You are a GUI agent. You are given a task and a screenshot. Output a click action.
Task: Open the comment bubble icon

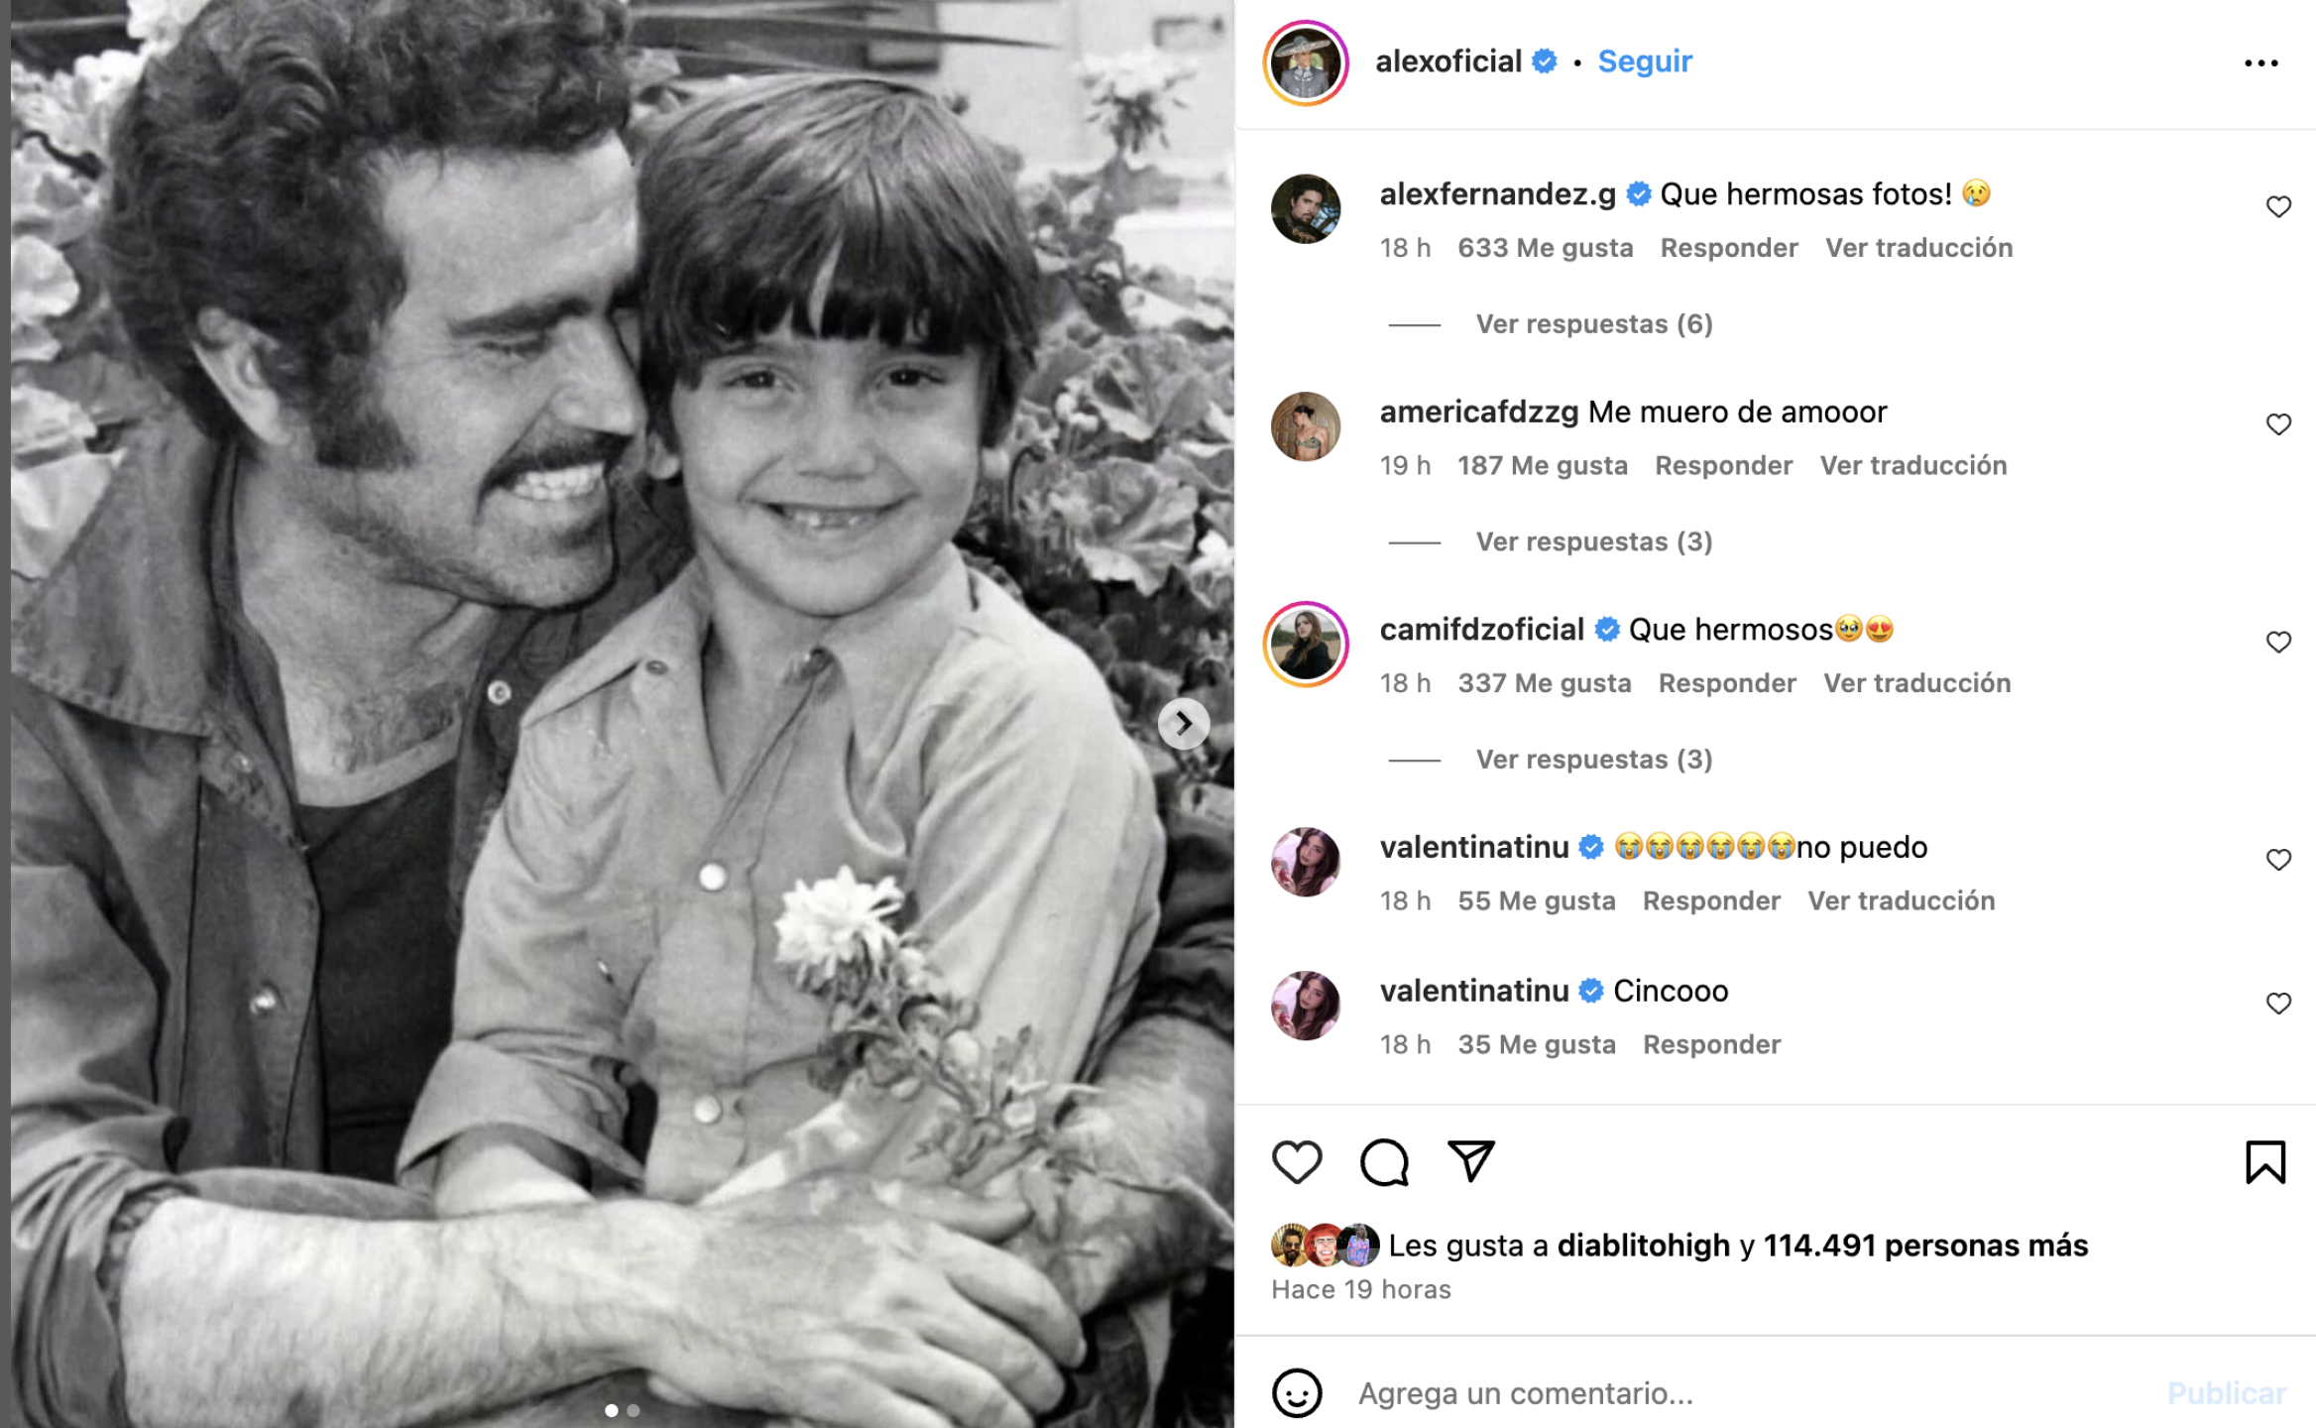point(1384,1162)
